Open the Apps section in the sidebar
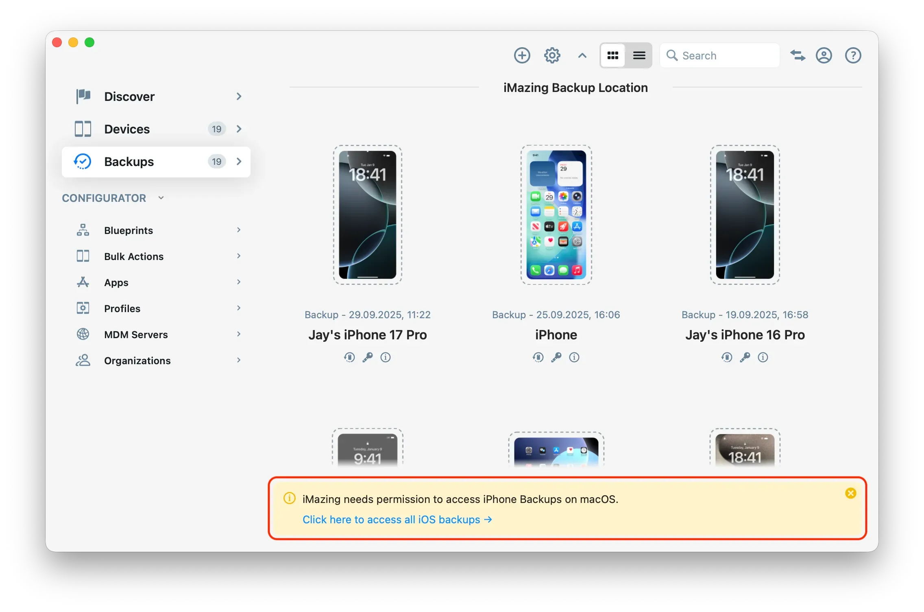 116,282
